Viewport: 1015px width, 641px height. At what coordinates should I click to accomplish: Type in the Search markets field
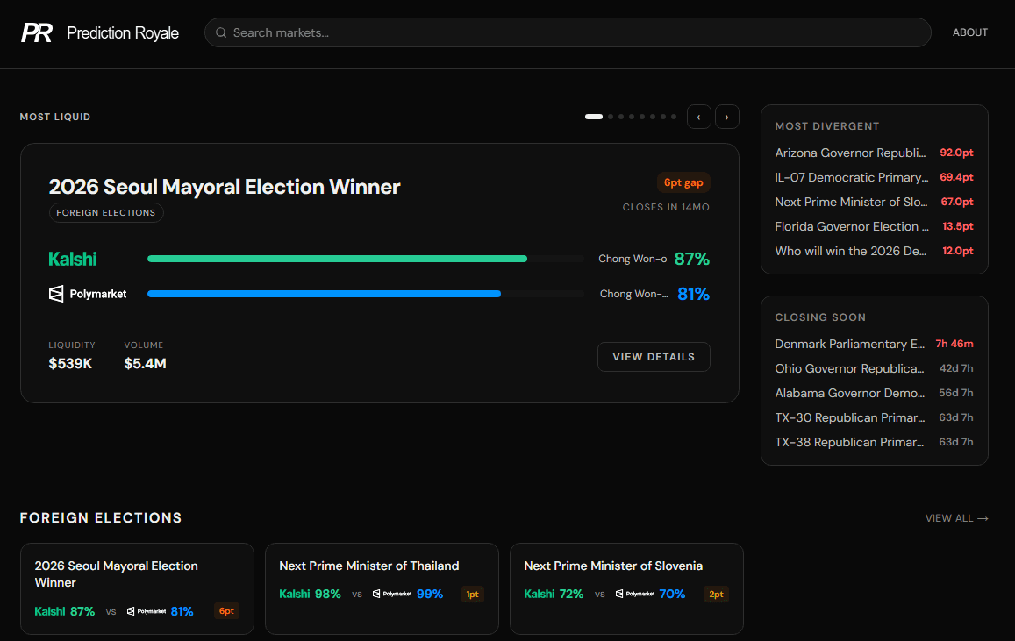pos(570,32)
